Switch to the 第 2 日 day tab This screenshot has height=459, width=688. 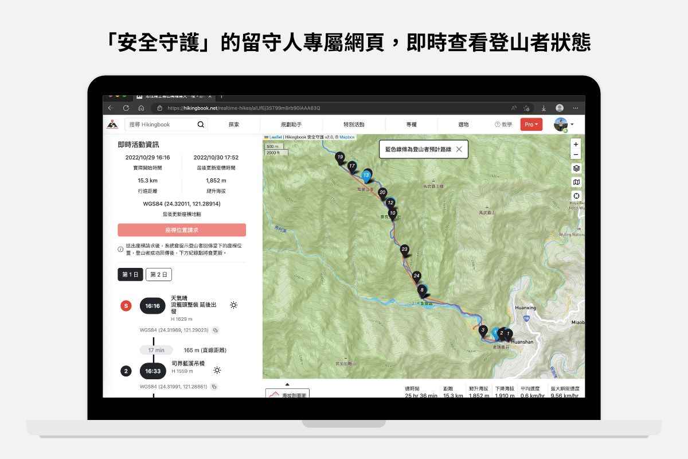click(159, 275)
